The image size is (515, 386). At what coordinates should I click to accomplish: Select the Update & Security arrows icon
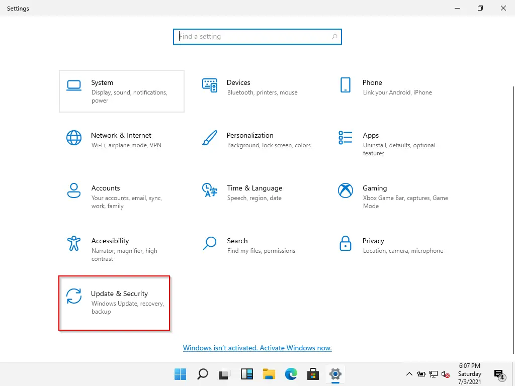74,296
